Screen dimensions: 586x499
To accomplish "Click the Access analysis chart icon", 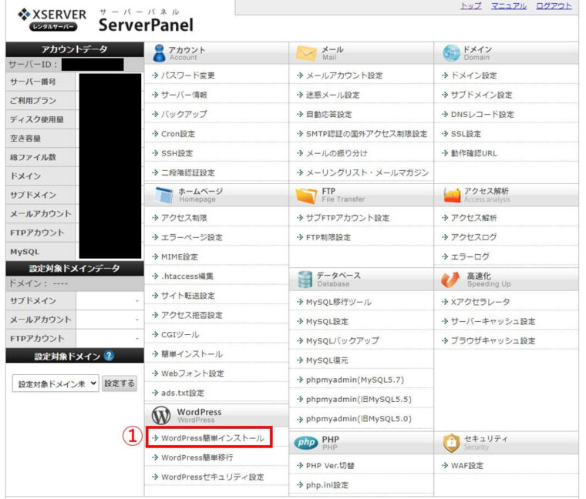I will point(452,195).
